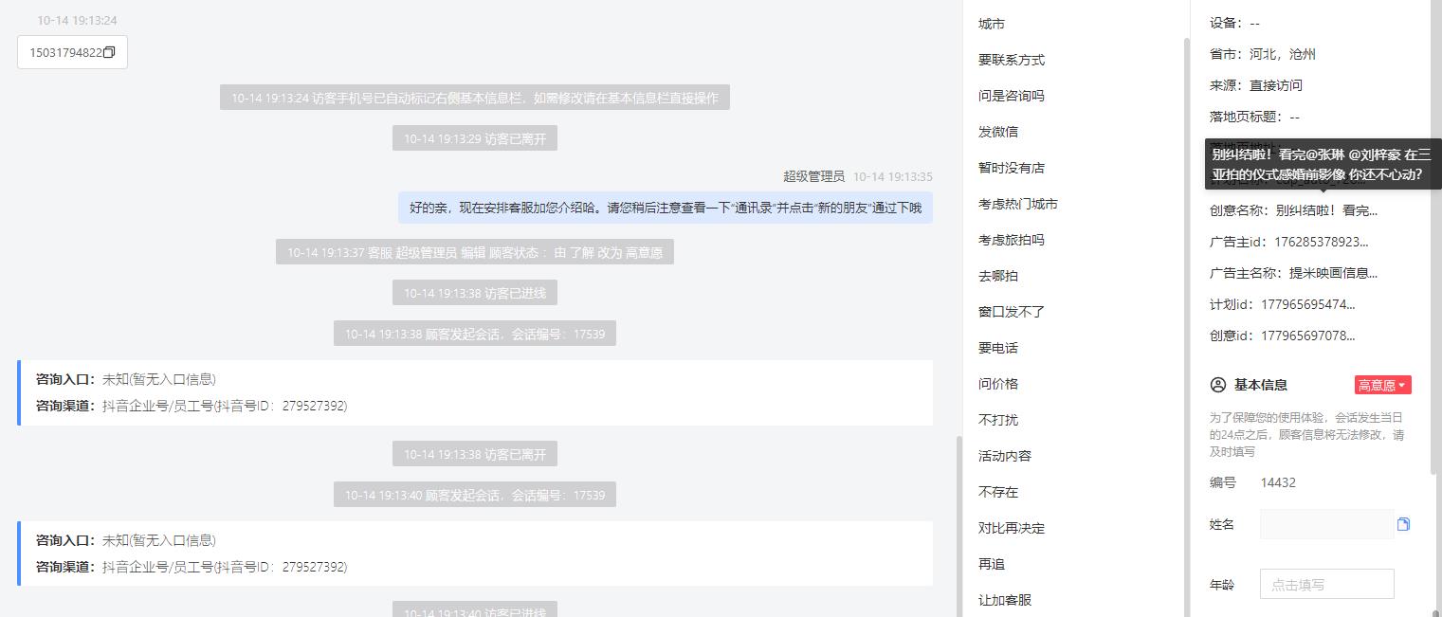1442x617 pixels.
Task: Choose quick reply 问价格
Action: pos(998,384)
